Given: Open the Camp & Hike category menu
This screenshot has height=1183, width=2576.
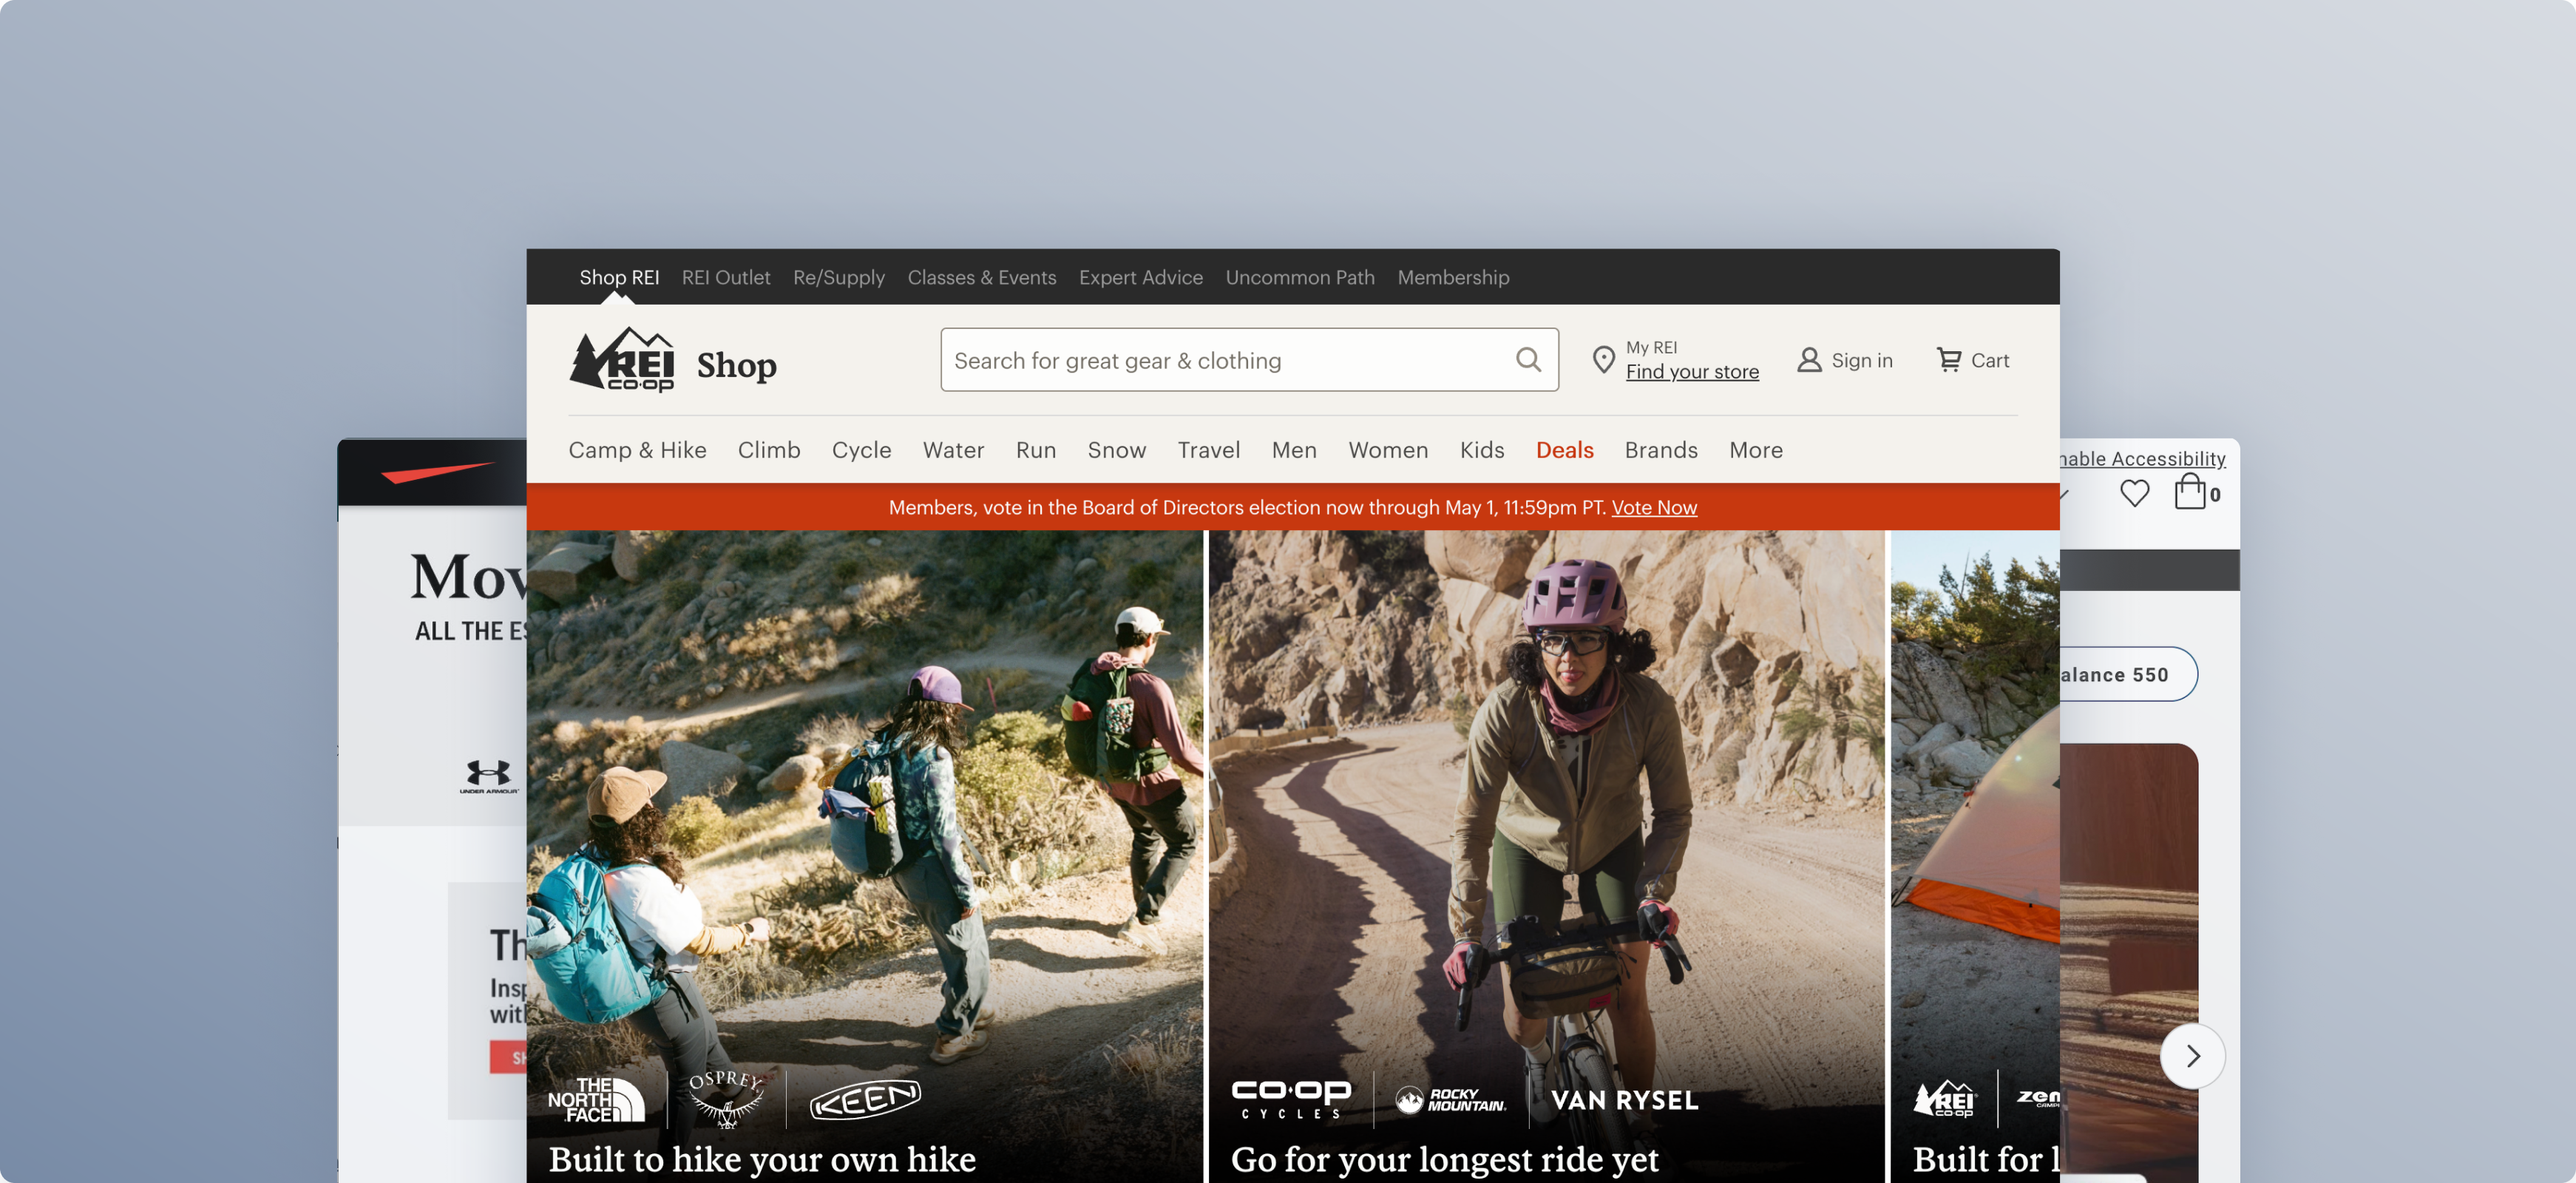Looking at the screenshot, I should click(x=637, y=450).
